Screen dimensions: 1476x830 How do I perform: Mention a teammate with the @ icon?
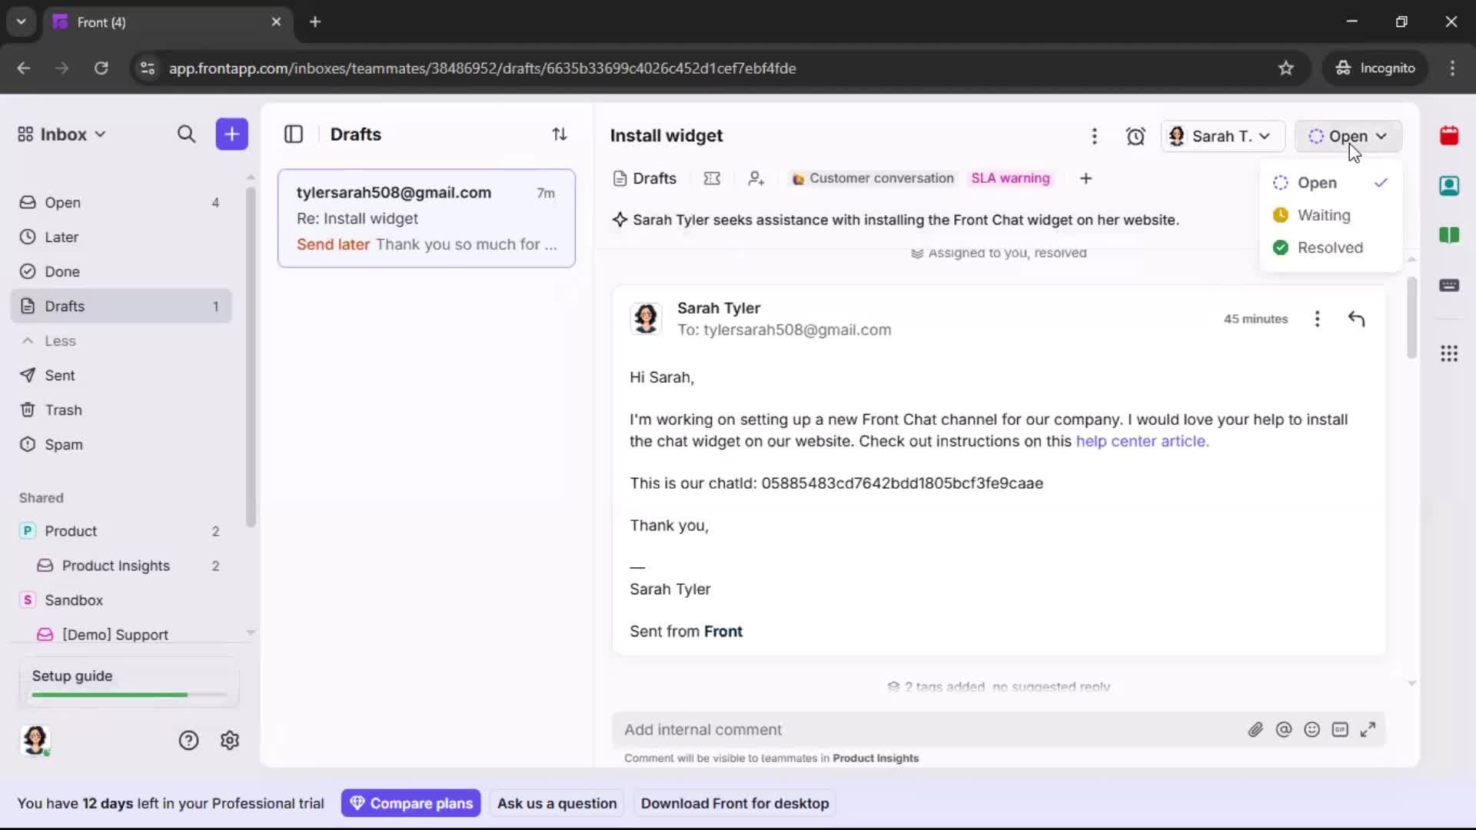pyautogui.click(x=1285, y=729)
